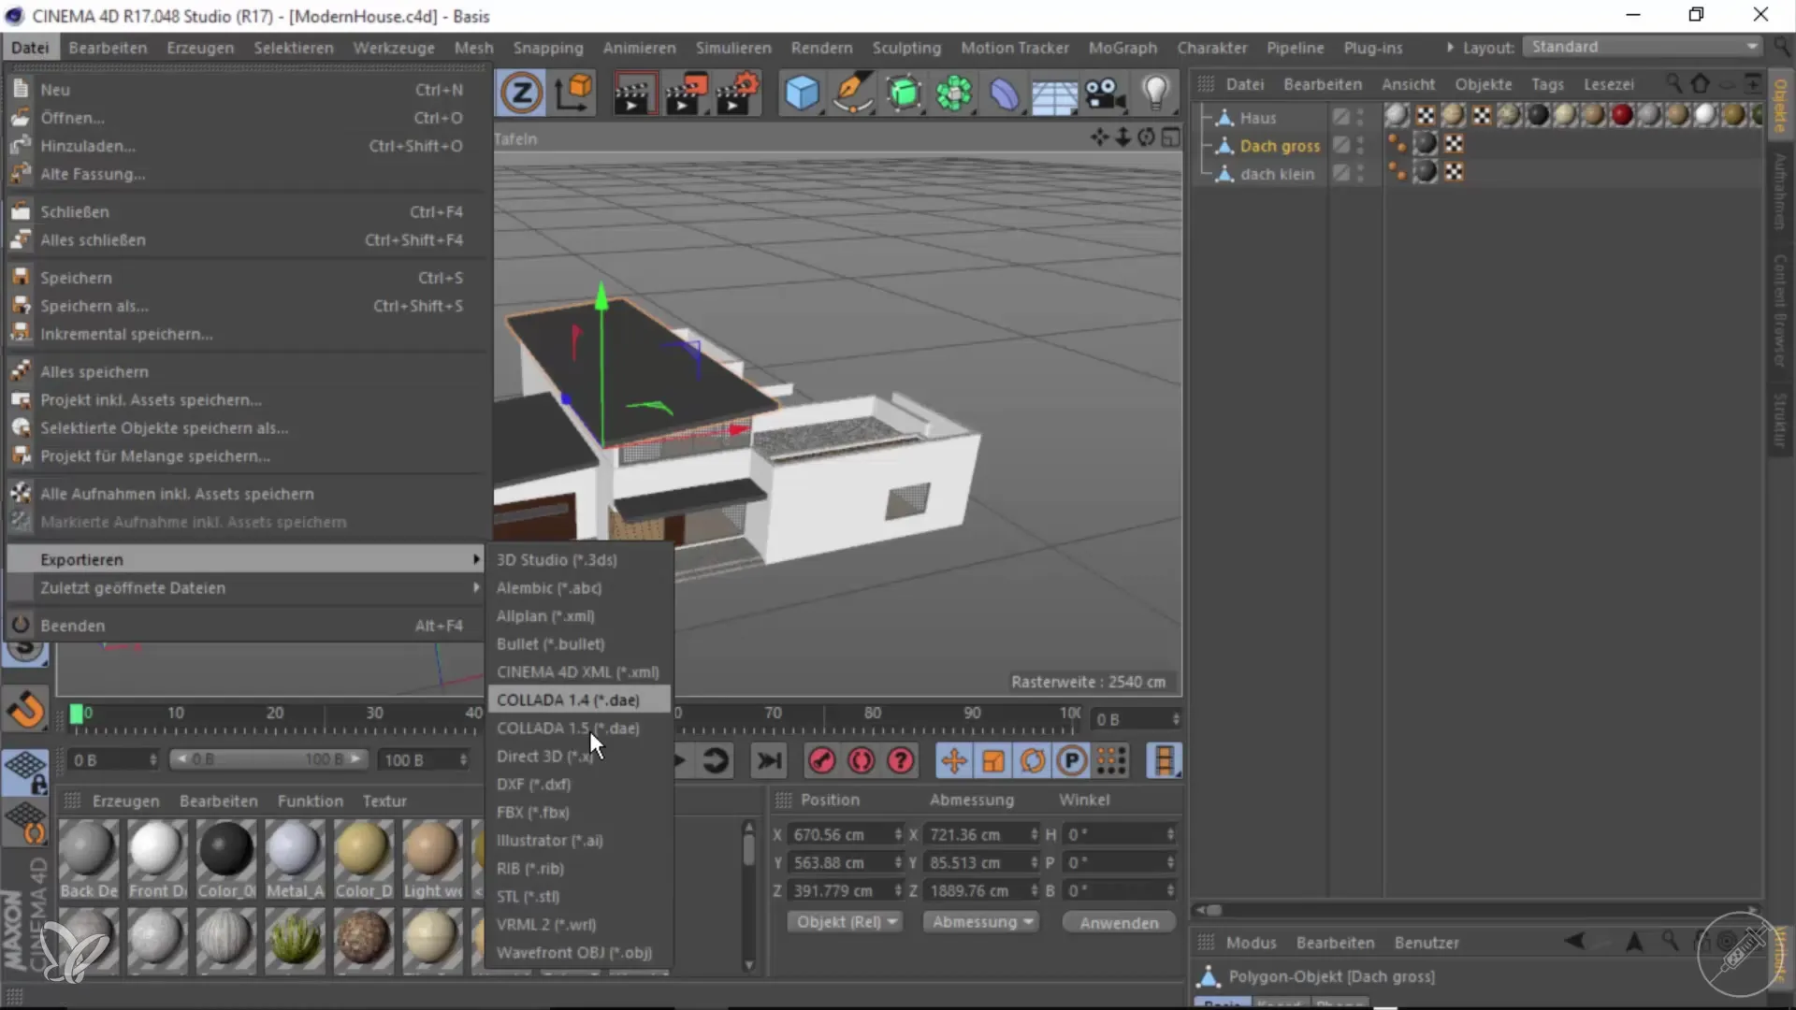This screenshot has height=1010, width=1796.
Task: Click the subdivision surface generator icon
Action: [904, 94]
